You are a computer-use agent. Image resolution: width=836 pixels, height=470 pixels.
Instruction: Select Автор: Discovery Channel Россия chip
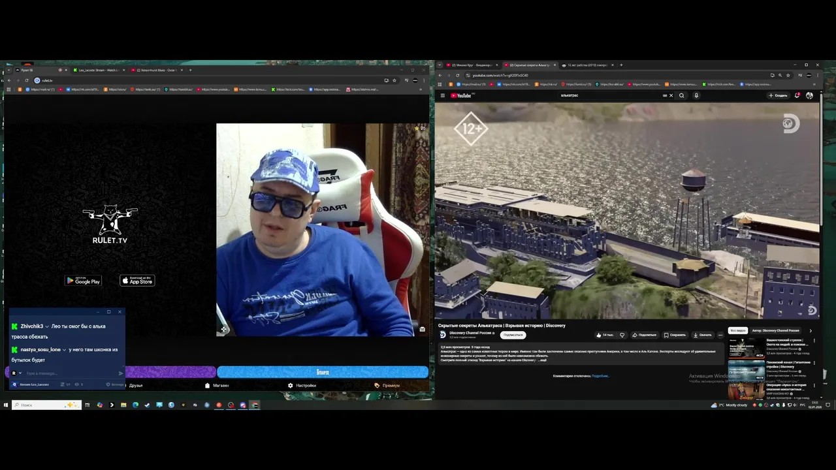[x=775, y=330]
